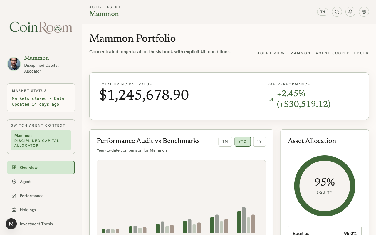Image resolution: width=376 pixels, height=235 pixels.
Task: Click the Asset Allocation heading
Action: tap(312, 141)
